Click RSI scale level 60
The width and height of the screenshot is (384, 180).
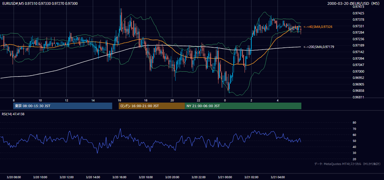[354, 135]
